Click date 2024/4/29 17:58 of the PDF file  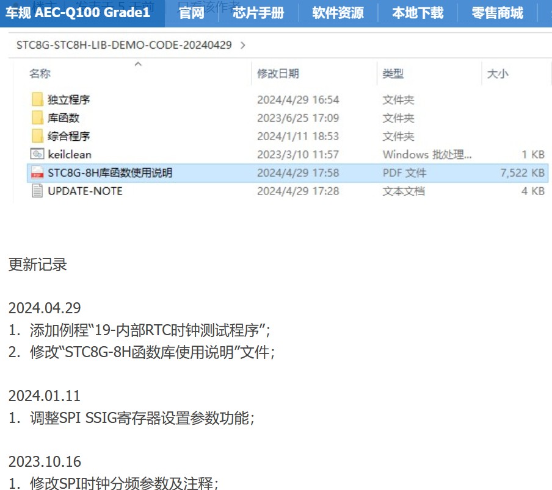[298, 173]
